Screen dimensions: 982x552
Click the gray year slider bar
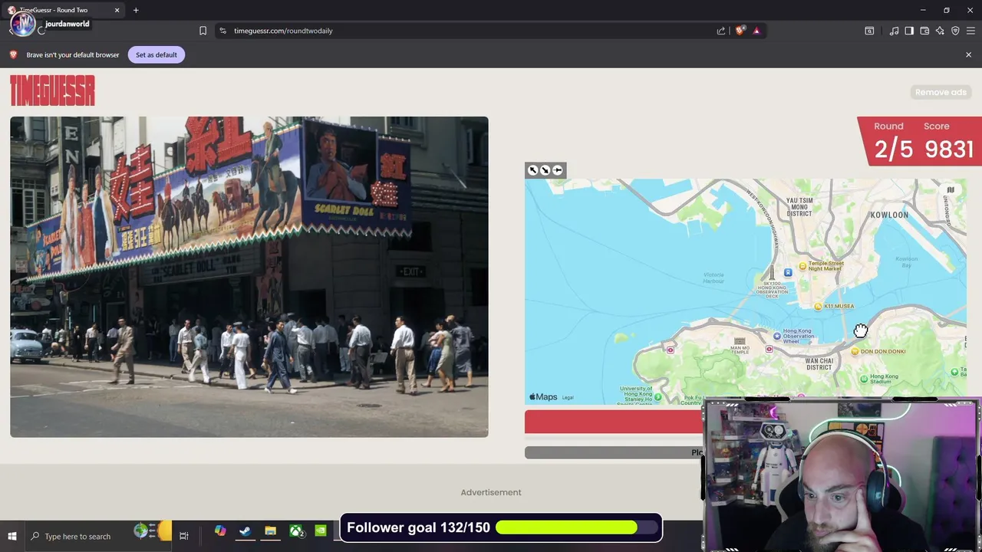614,452
